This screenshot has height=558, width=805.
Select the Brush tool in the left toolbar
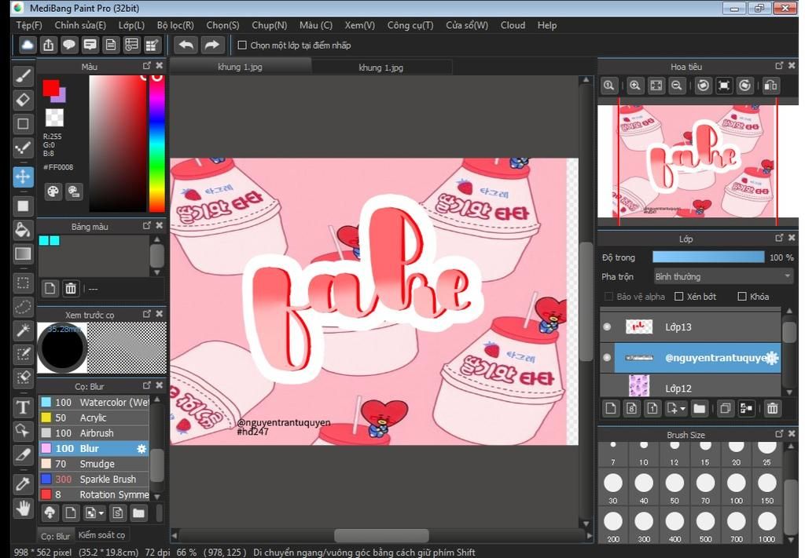23,76
